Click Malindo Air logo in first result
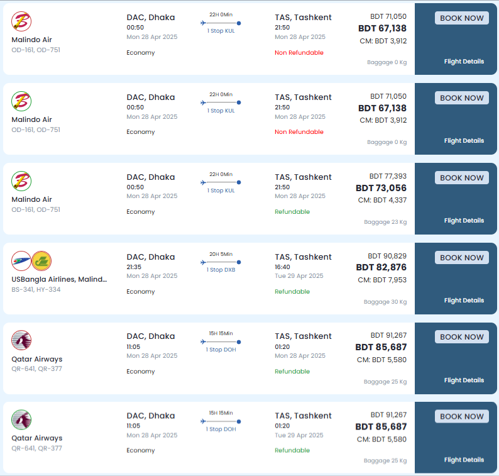Viewport: 499px width, 476px height. pos(21,21)
